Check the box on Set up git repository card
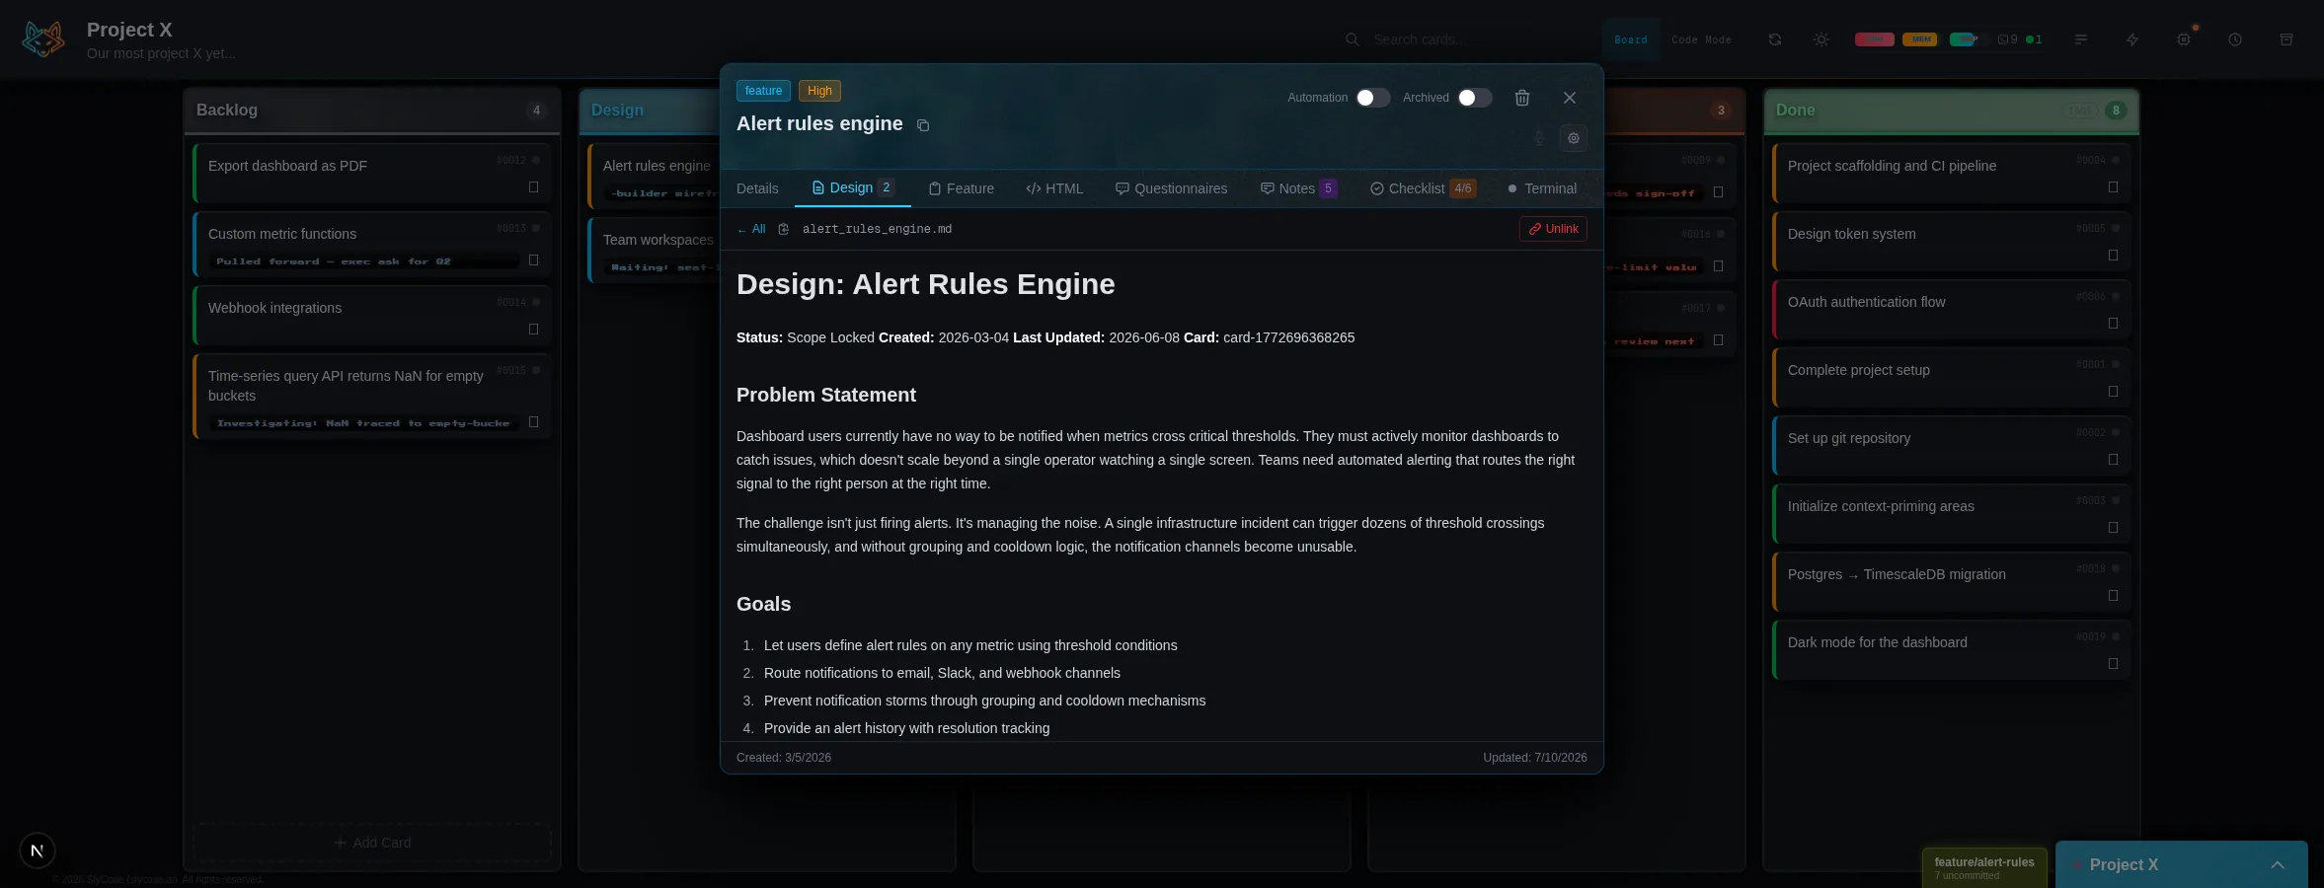This screenshot has width=2324, height=888. pos(2113,459)
